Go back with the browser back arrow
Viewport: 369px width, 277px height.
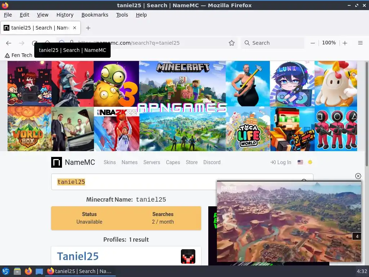pyautogui.click(x=9, y=43)
